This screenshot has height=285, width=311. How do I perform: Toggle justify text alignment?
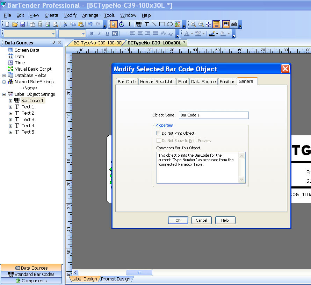(155, 34)
